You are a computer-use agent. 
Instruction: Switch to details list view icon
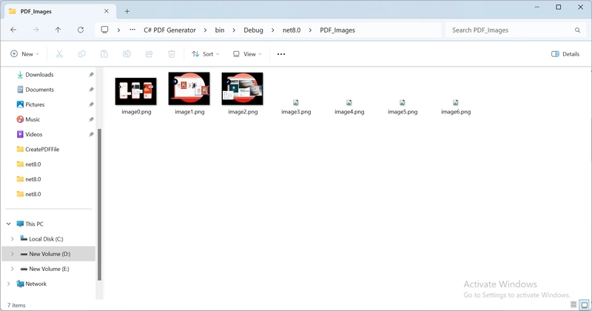pos(573,304)
